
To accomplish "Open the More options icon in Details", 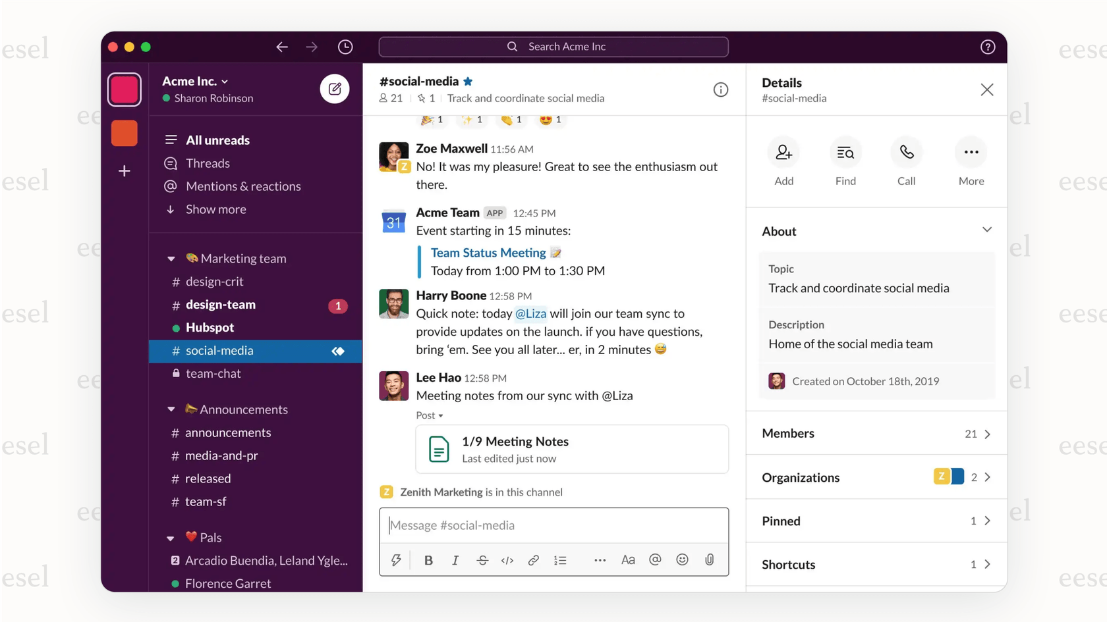I will (x=971, y=152).
